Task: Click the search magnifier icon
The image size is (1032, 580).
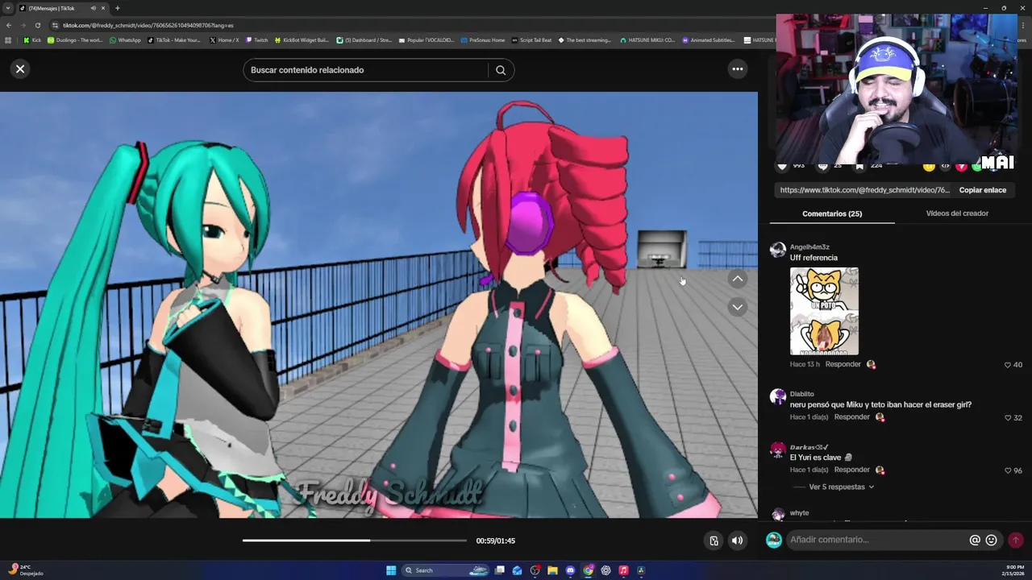Action: click(501, 70)
